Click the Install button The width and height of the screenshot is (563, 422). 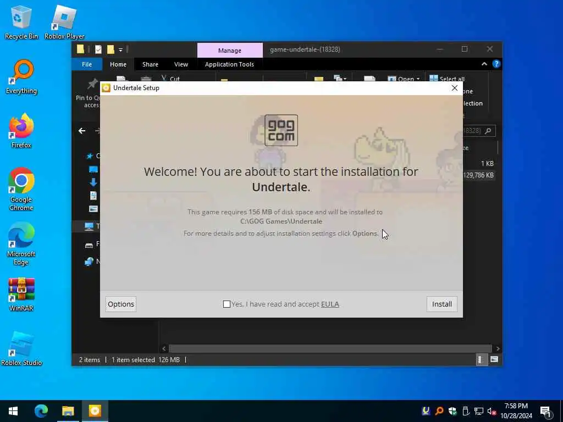(x=441, y=304)
